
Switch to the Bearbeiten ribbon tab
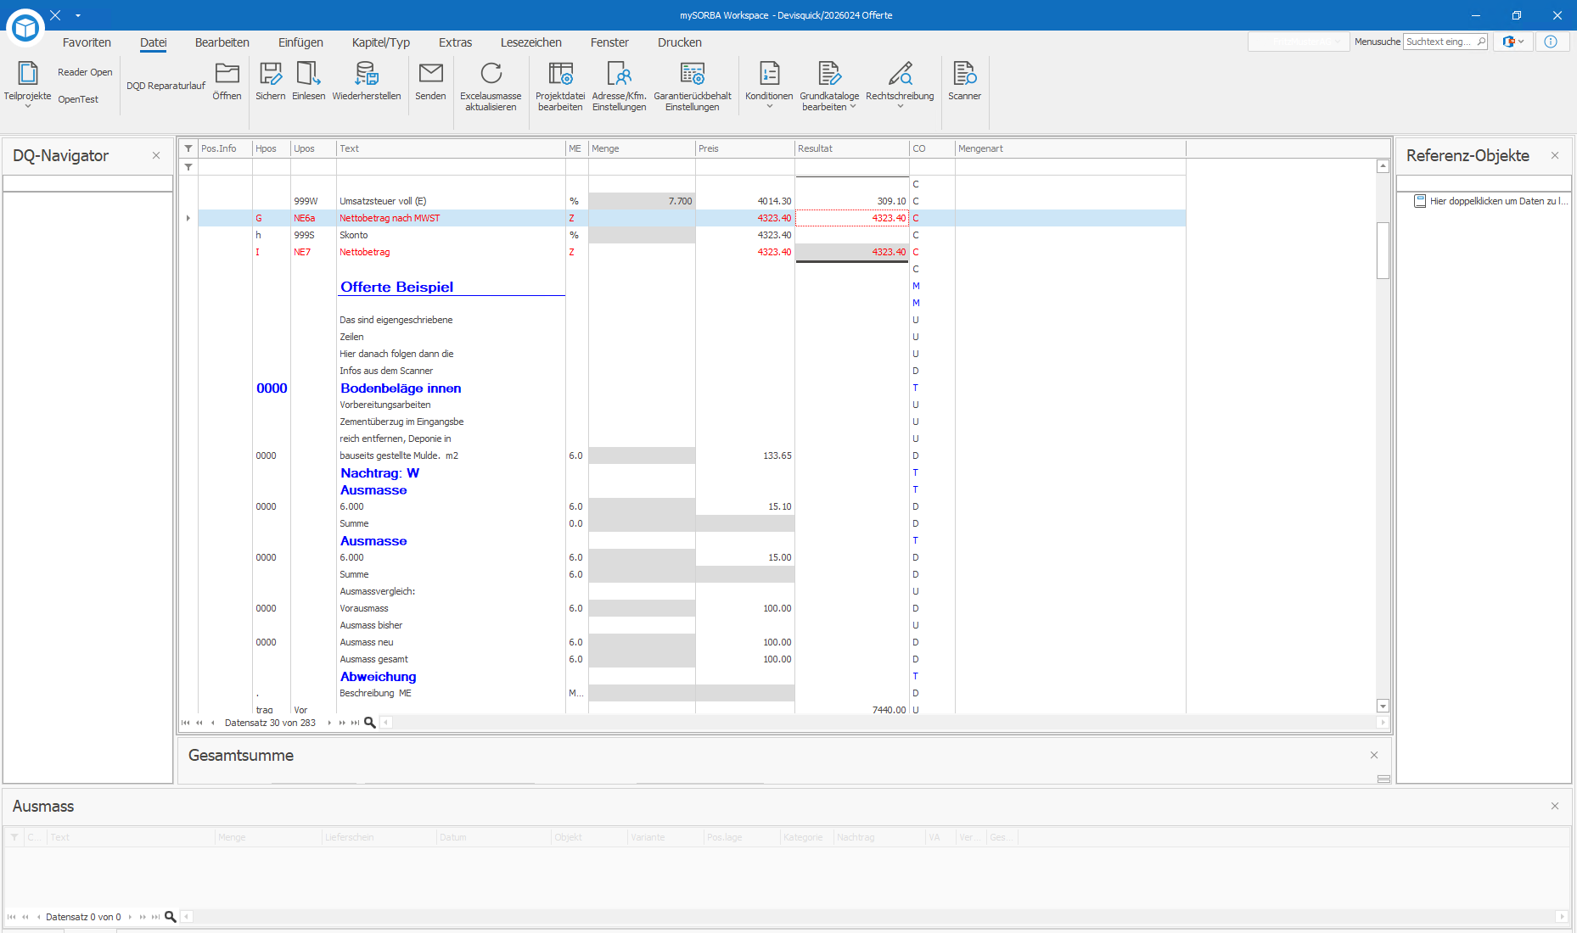tap(222, 42)
